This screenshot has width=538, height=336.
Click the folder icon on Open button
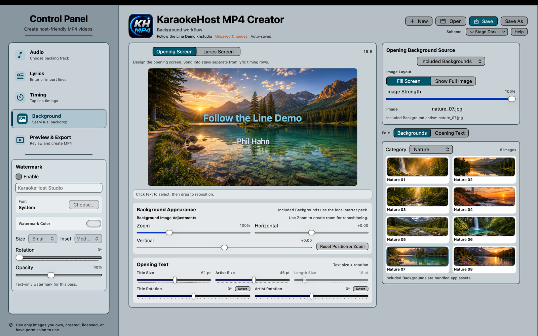coord(443,21)
